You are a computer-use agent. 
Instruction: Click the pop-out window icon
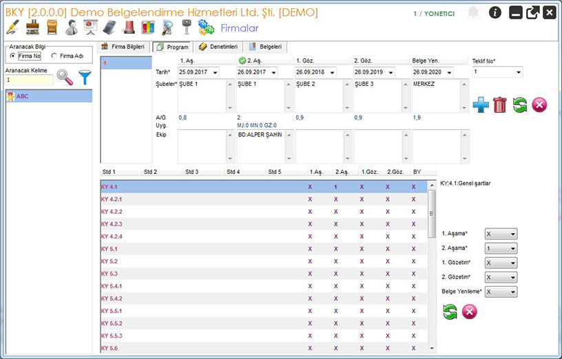point(532,13)
